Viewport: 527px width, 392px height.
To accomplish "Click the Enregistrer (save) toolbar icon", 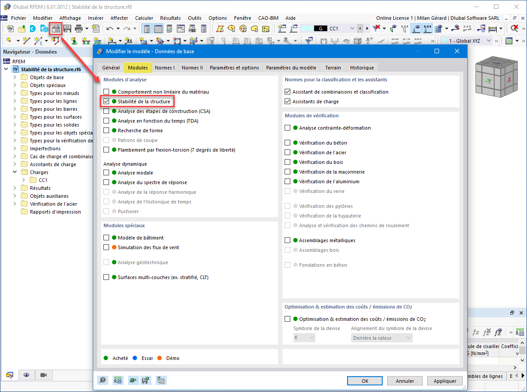I will [67, 28].
